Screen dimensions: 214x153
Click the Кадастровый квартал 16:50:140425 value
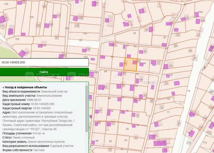41,108
